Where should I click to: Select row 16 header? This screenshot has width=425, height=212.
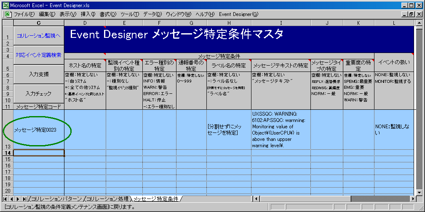(8, 165)
